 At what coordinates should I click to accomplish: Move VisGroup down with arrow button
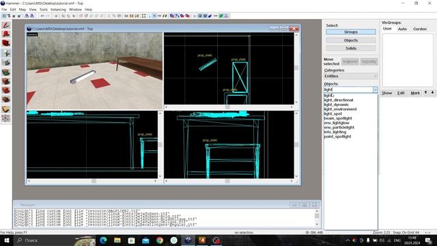click(432, 93)
